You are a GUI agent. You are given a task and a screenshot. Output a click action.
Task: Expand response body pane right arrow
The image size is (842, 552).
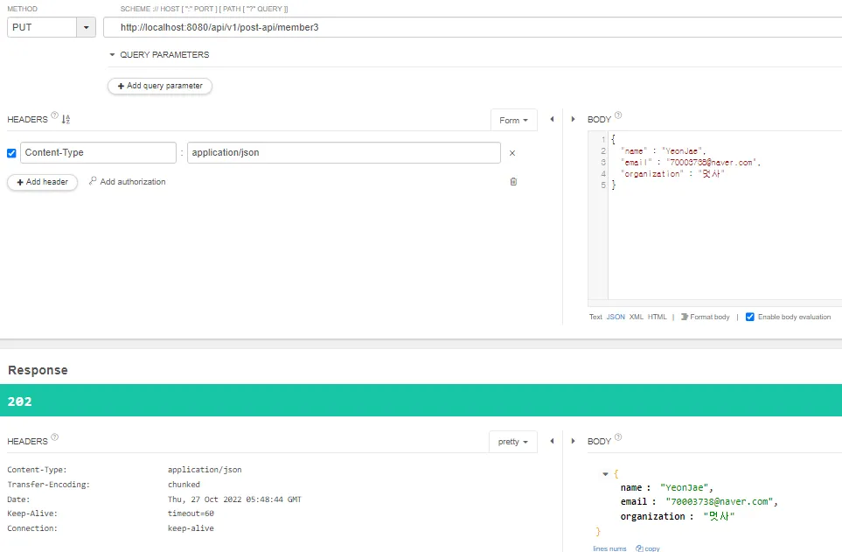(573, 441)
